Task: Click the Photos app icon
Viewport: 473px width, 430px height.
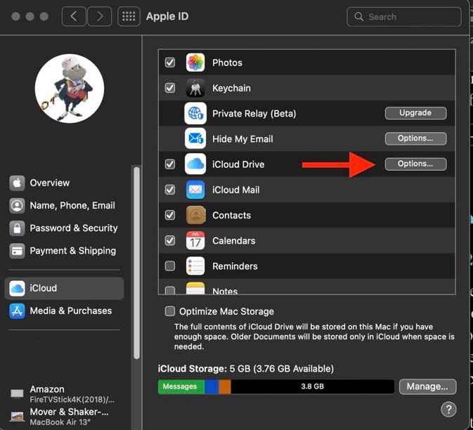Action: [195, 63]
